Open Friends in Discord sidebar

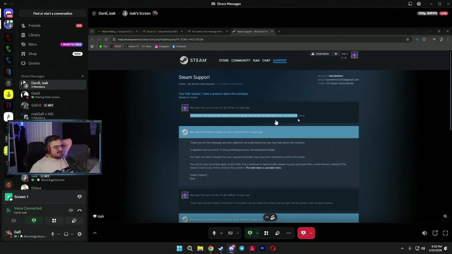[53, 26]
